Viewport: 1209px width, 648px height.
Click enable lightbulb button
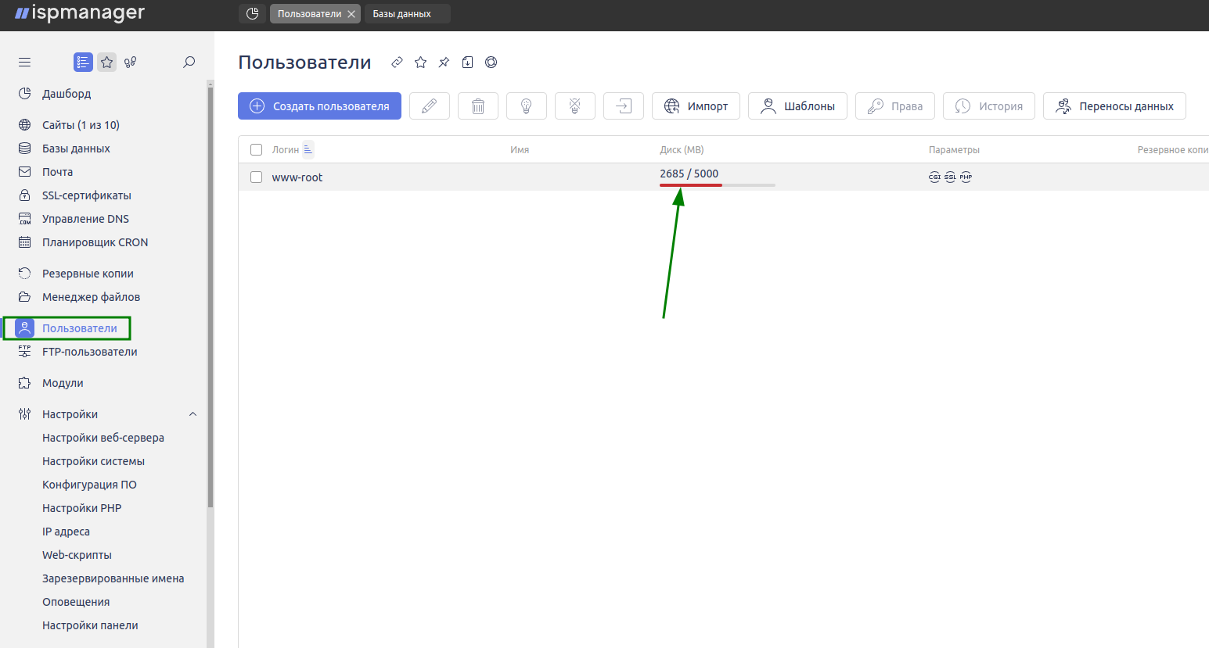527,106
